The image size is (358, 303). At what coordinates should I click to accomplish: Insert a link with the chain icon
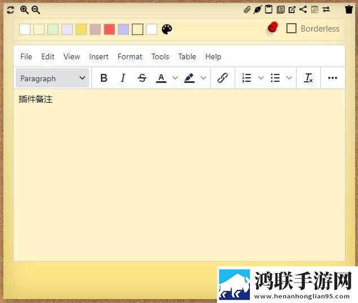click(223, 78)
